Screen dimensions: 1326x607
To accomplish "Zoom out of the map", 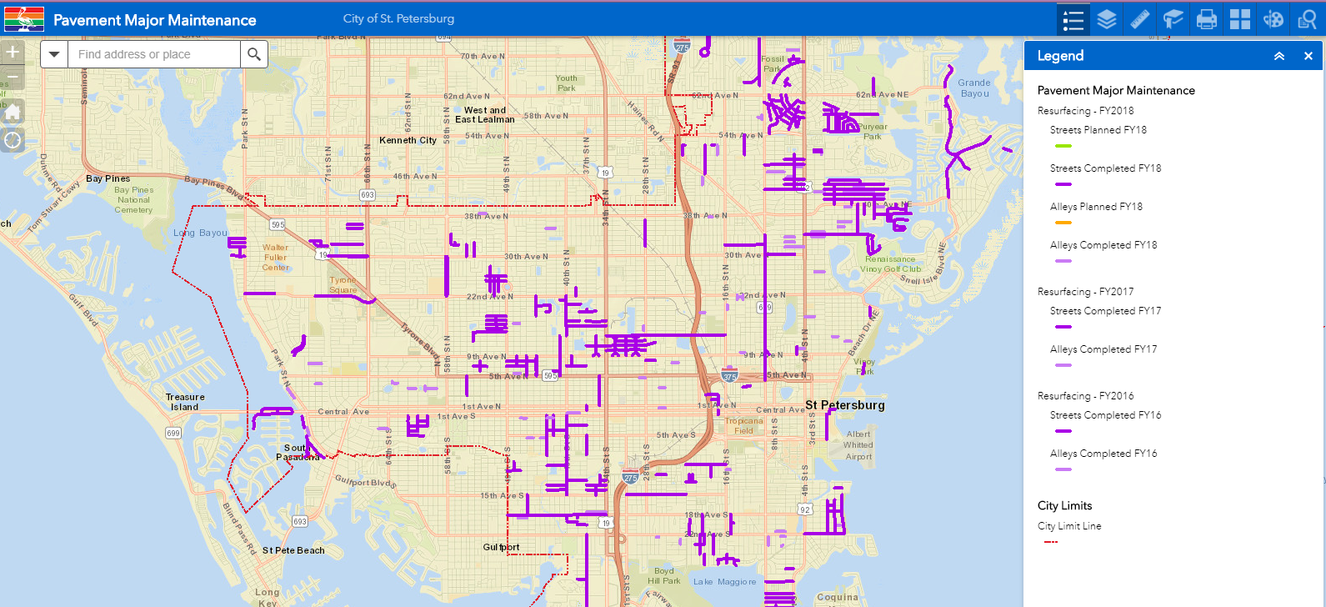I will point(13,78).
